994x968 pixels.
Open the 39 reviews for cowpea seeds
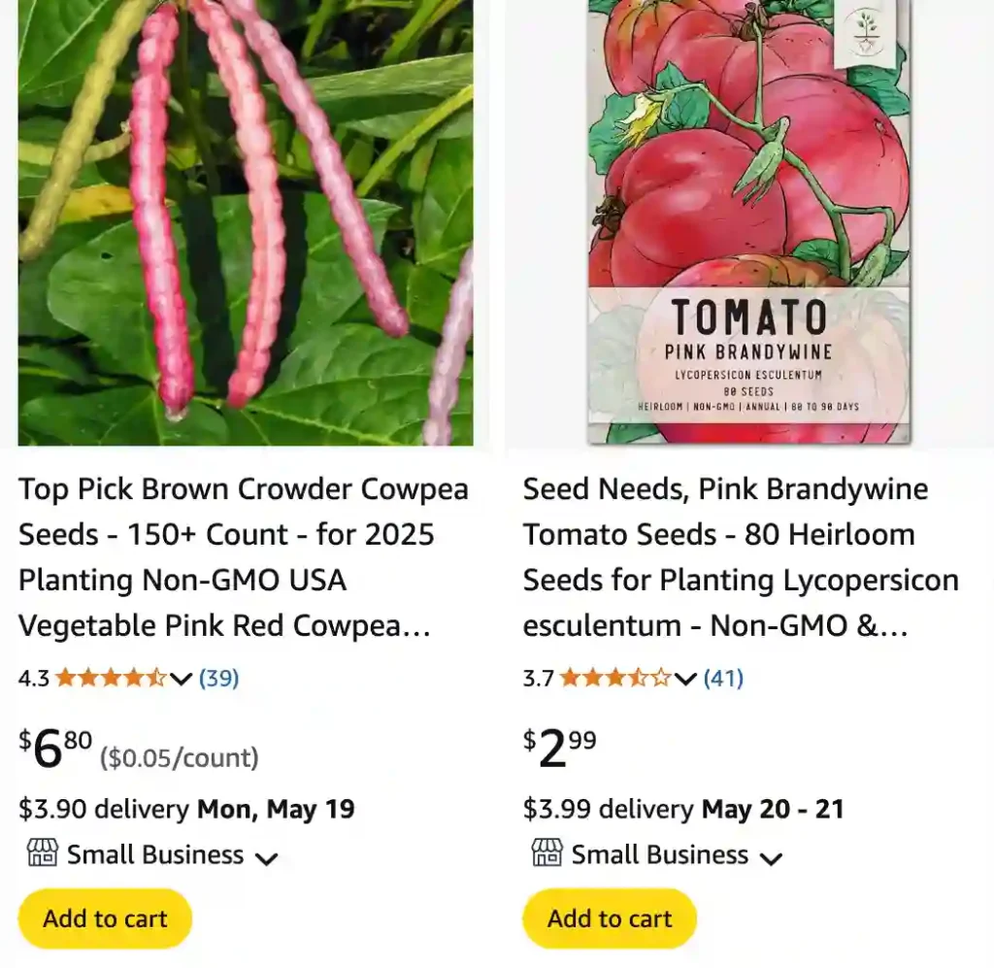coord(218,679)
